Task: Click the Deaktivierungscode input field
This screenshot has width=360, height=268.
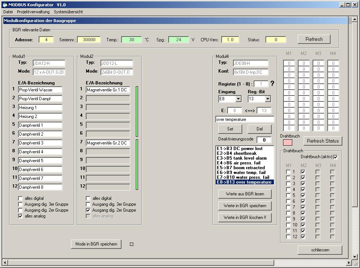Action: click(264, 140)
